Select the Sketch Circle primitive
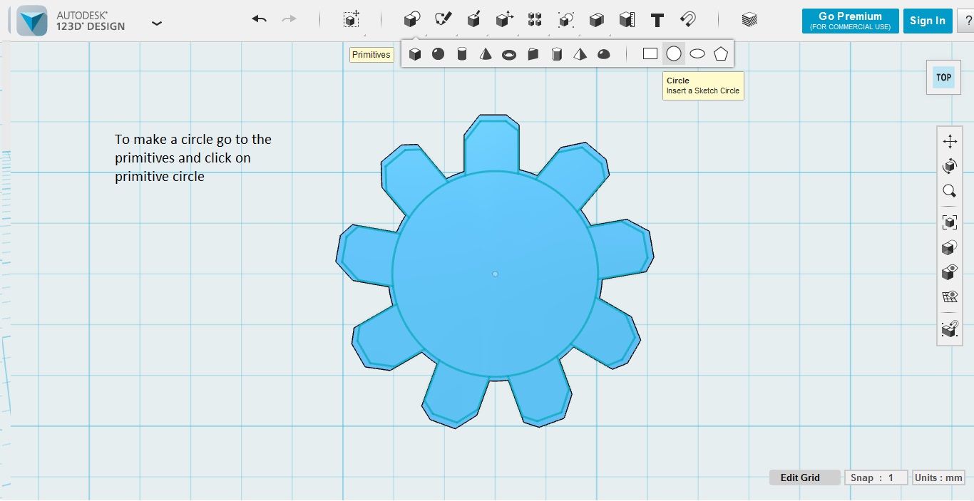 click(673, 53)
